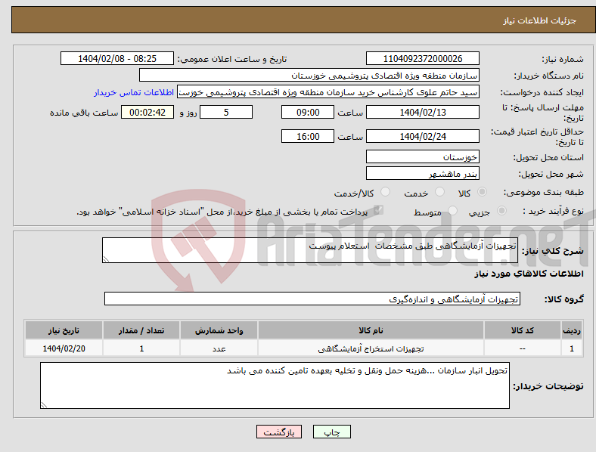This screenshot has width=596, height=452.
Task: Click the تاریخ نیاز column header
Action: pos(64,330)
